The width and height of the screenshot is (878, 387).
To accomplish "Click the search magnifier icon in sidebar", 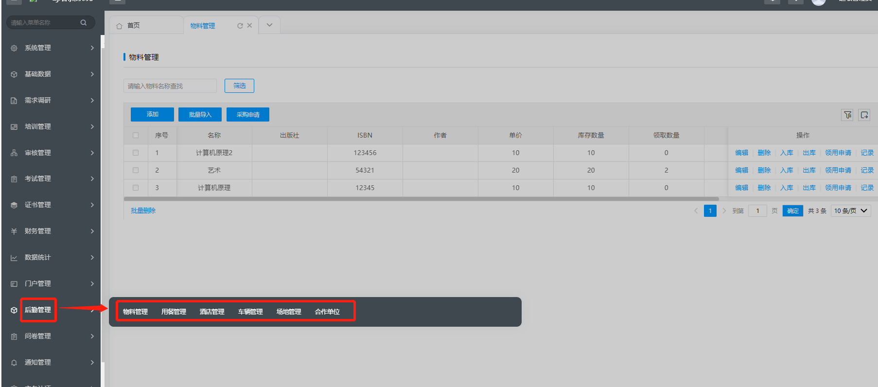I will pyautogui.click(x=84, y=22).
